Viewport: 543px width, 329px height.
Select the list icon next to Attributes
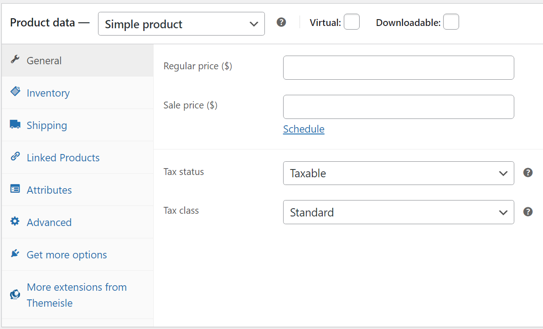pos(15,189)
